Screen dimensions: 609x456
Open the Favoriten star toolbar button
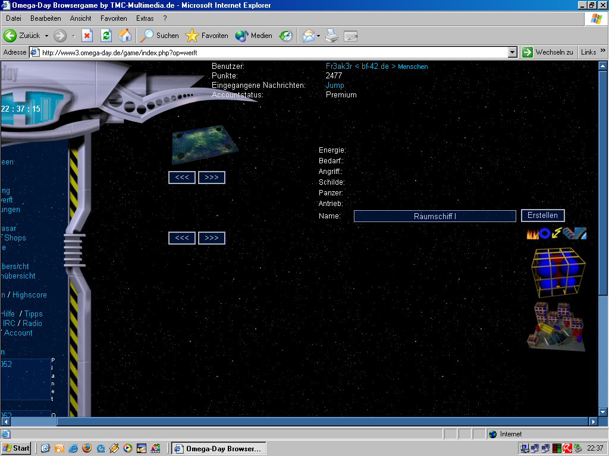click(x=206, y=36)
